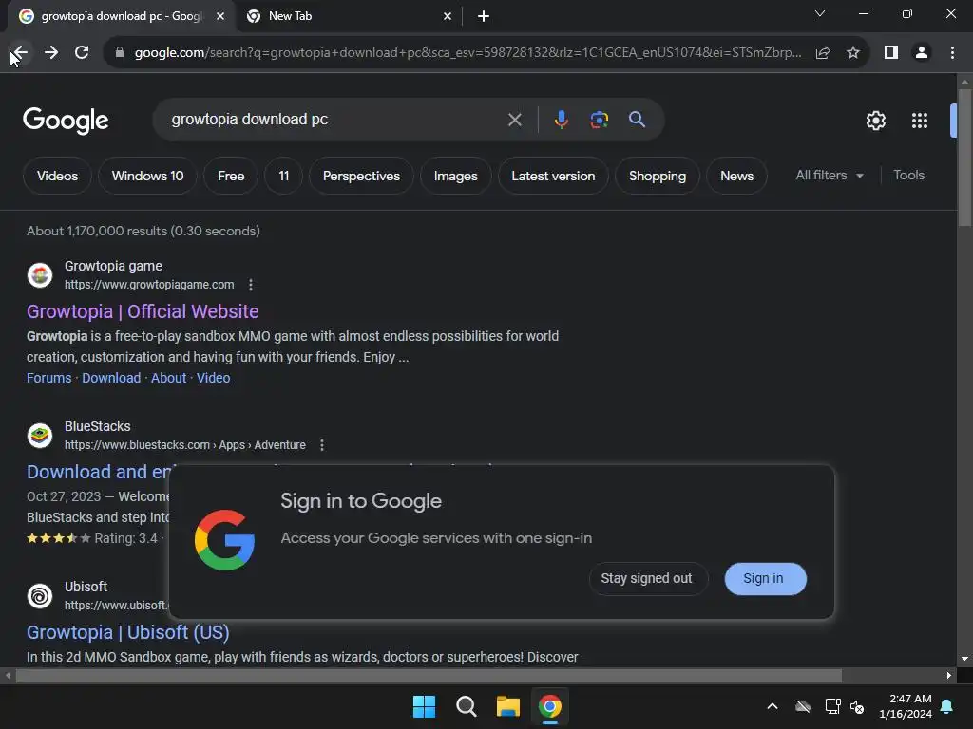This screenshot has width=973, height=729.
Task: Click the browser forward arrow
Action: (51, 53)
